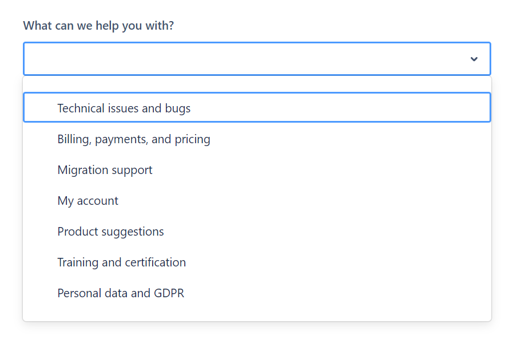Viewport: 517px width, 348px height.
Task: Select the GDPR-related option
Action: point(121,293)
